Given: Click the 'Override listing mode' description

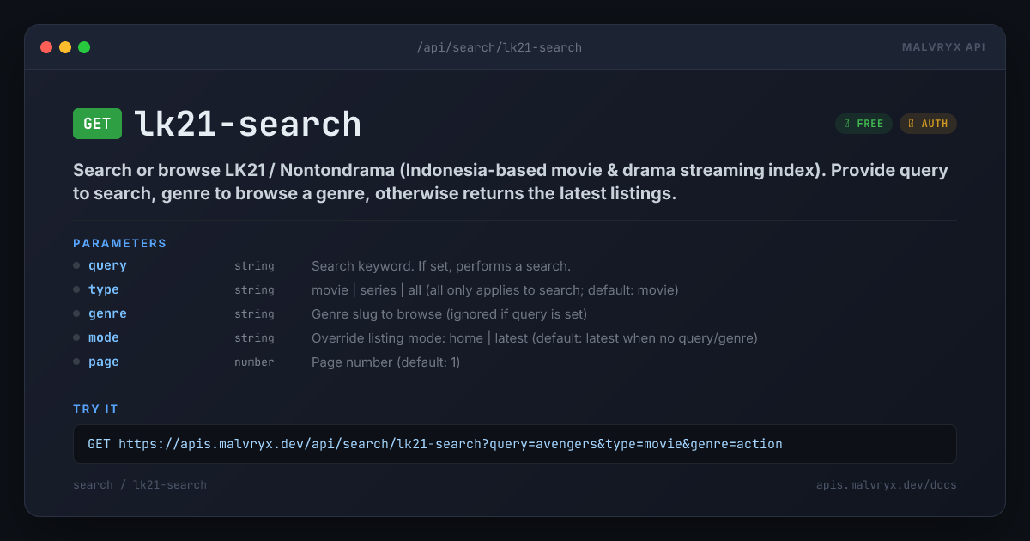Looking at the screenshot, I should pyautogui.click(x=535, y=338).
